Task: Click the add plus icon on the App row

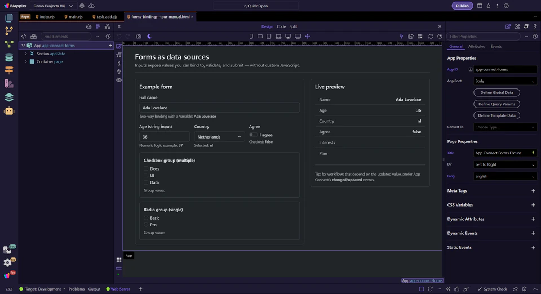Action: pyautogui.click(x=110, y=46)
